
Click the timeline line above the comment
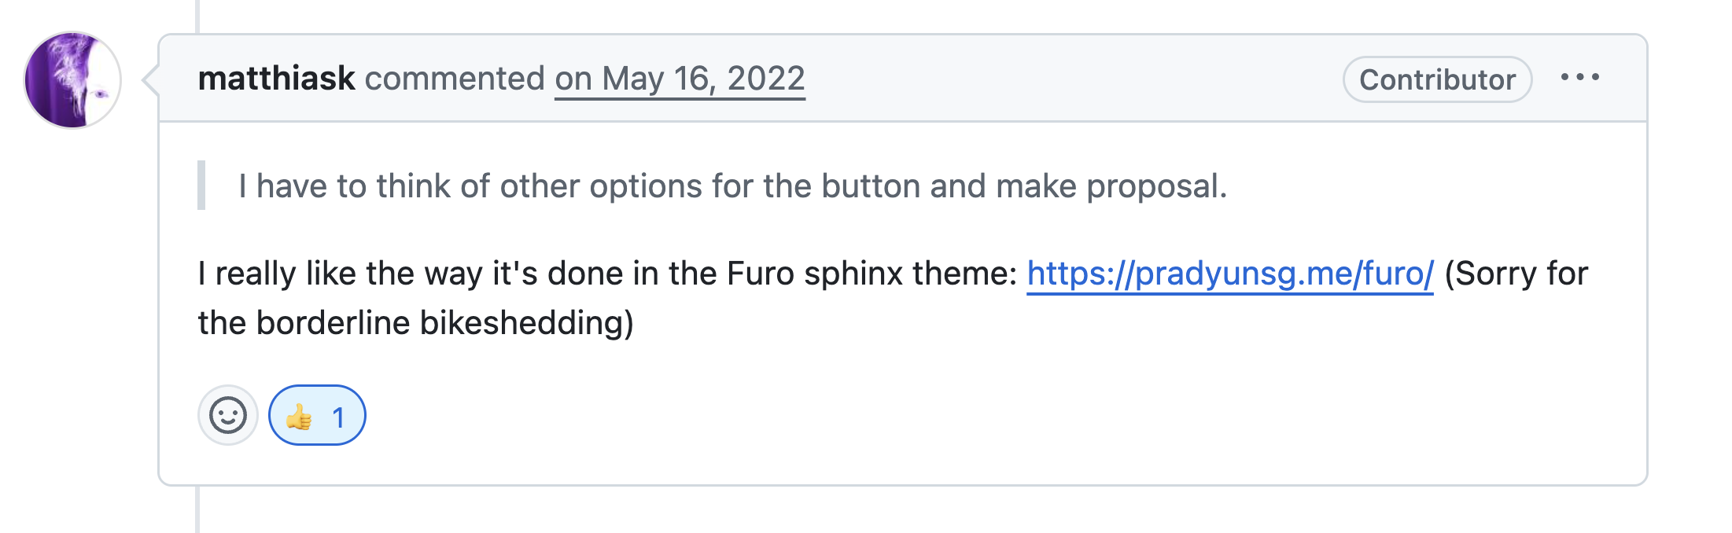[197, 17]
